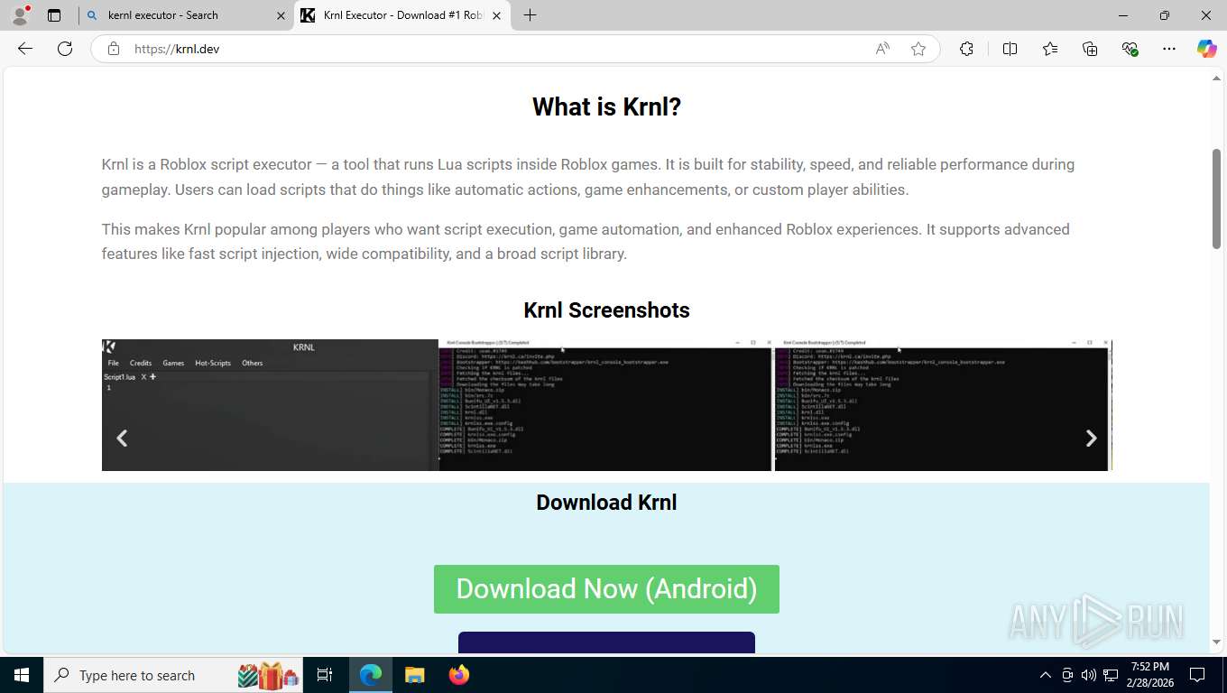Toggle Split screen view
Image resolution: width=1227 pixels, height=693 pixels.
(x=1010, y=49)
